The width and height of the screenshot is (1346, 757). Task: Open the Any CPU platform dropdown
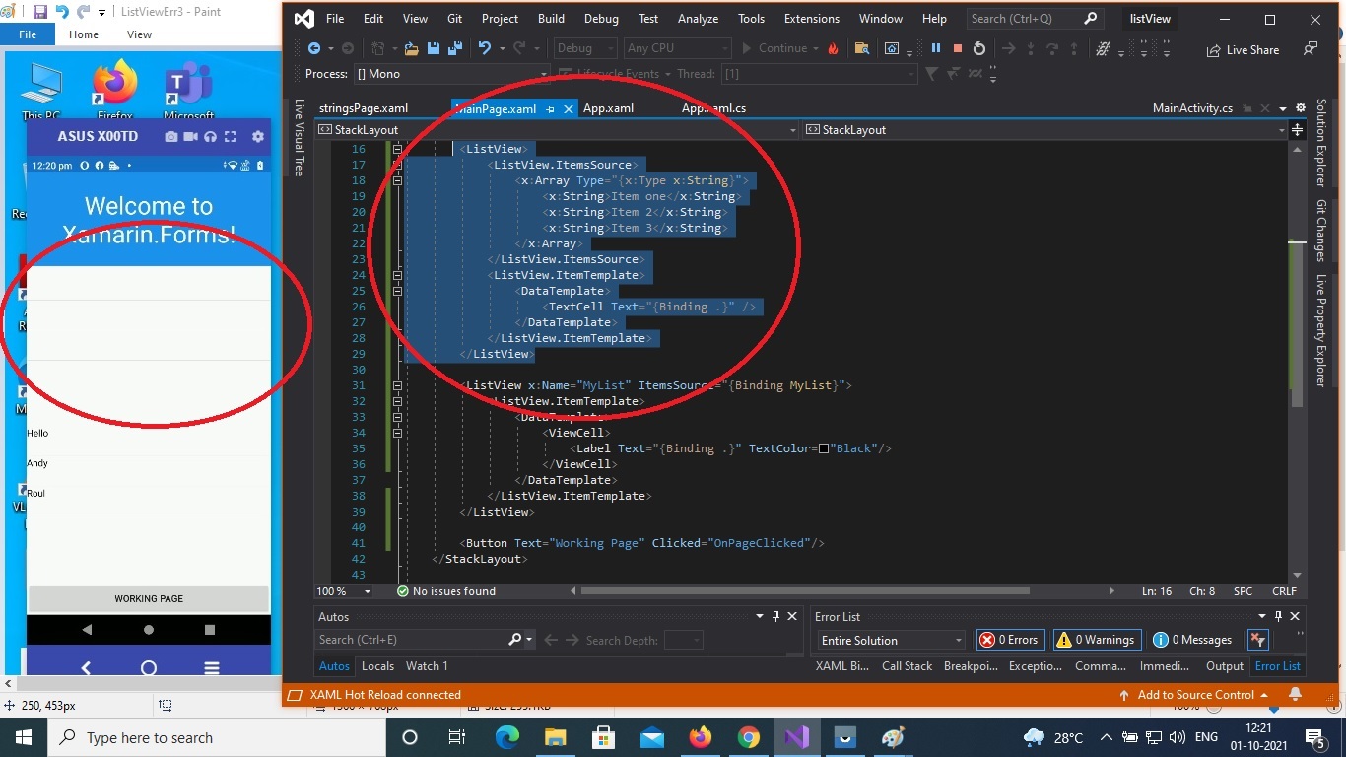coord(677,48)
